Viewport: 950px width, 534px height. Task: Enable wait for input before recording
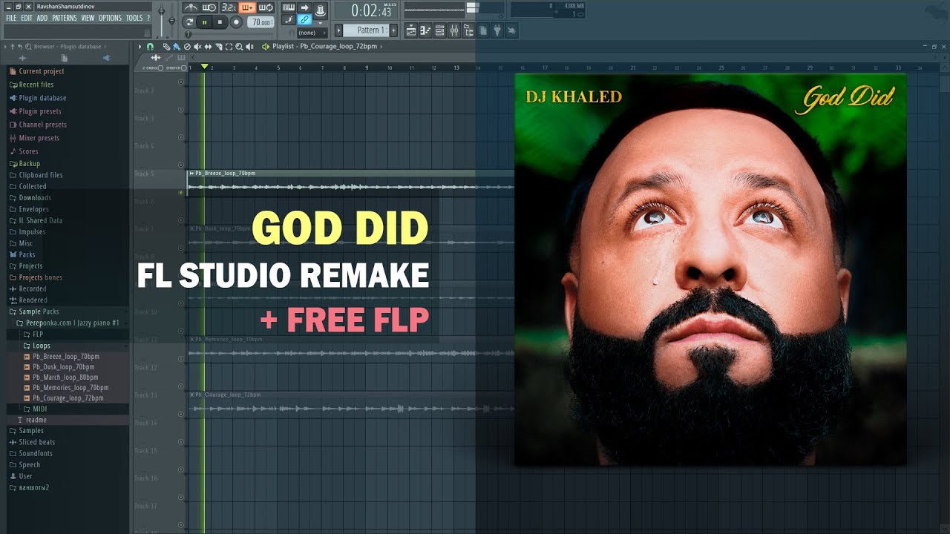209,8
